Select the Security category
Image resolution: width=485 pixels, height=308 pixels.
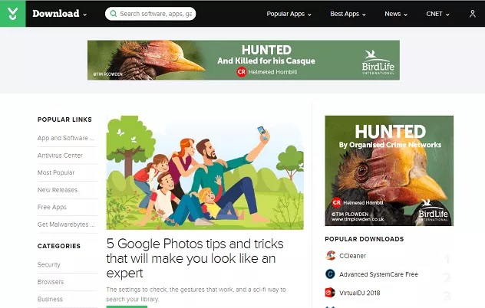click(x=49, y=265)
